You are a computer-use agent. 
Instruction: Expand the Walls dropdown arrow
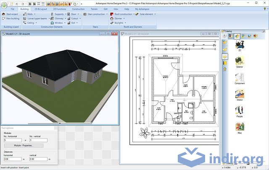click(35, 14)
